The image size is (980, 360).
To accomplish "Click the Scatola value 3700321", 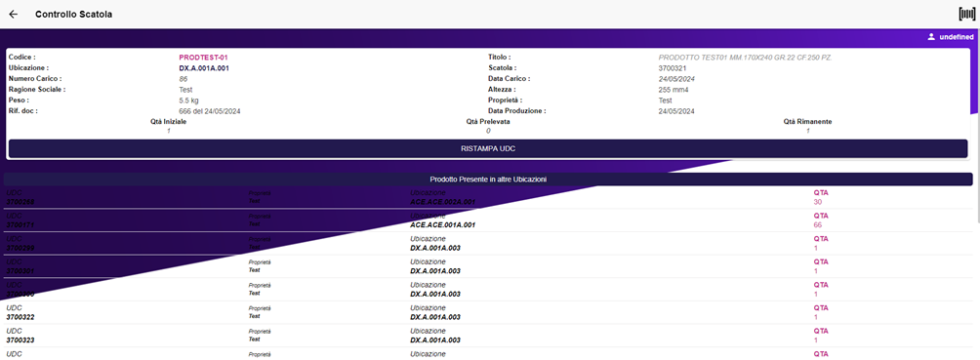I will coord(672,67).
